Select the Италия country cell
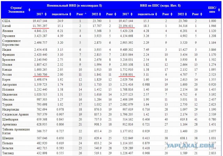Viewport: 223px width, 156px height. click(7, 64)
